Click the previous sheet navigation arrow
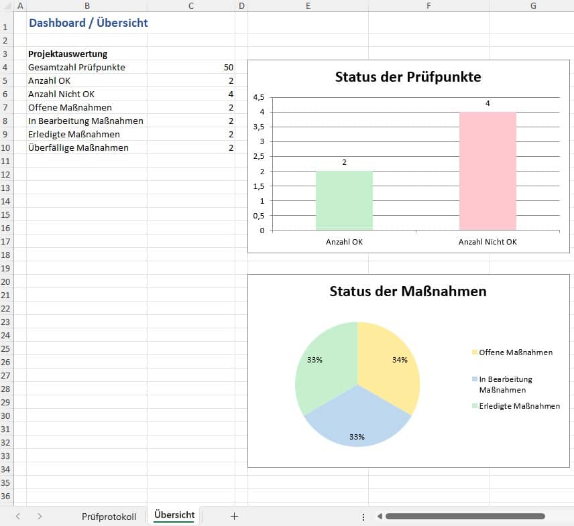The width and height of the screenshot is (574, 526). (18, 516)
